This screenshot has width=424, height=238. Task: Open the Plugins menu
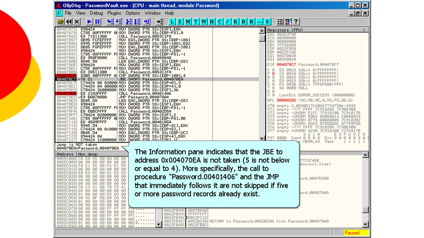pyautogui.click(x=114, y=13)
